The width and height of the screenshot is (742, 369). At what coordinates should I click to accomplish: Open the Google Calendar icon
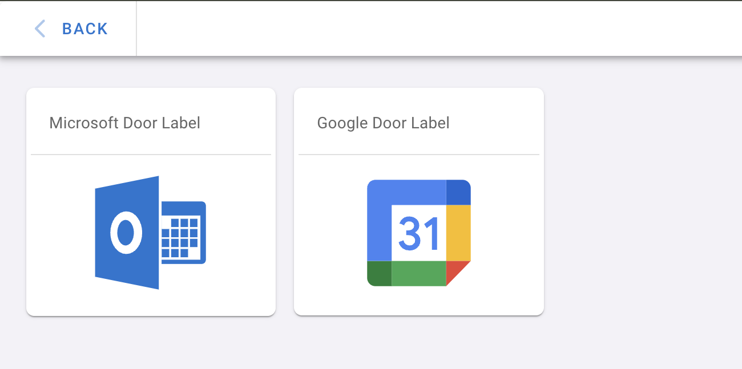pos(418,233)
